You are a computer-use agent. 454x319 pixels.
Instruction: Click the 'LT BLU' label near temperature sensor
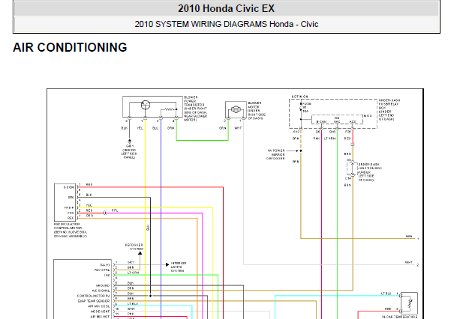[x=386, y=294]
